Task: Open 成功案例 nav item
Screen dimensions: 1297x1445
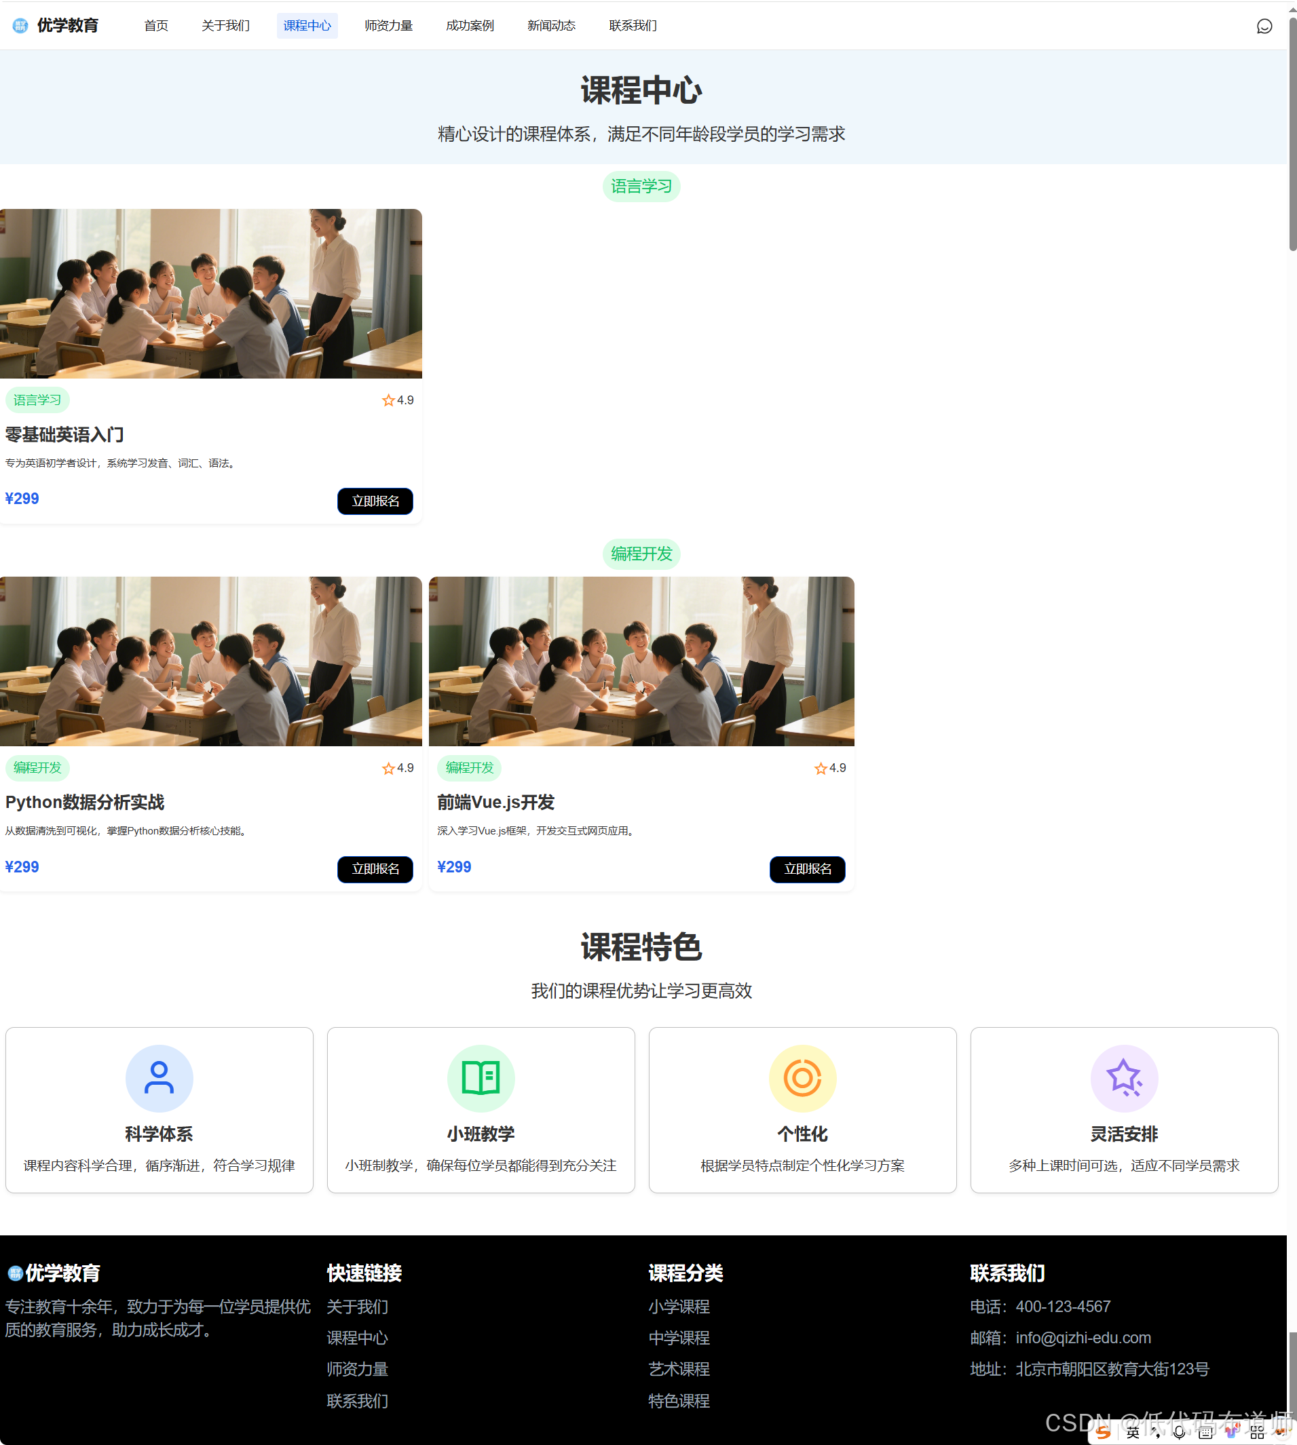Action: pyautogui.click(x=470, y=26)
